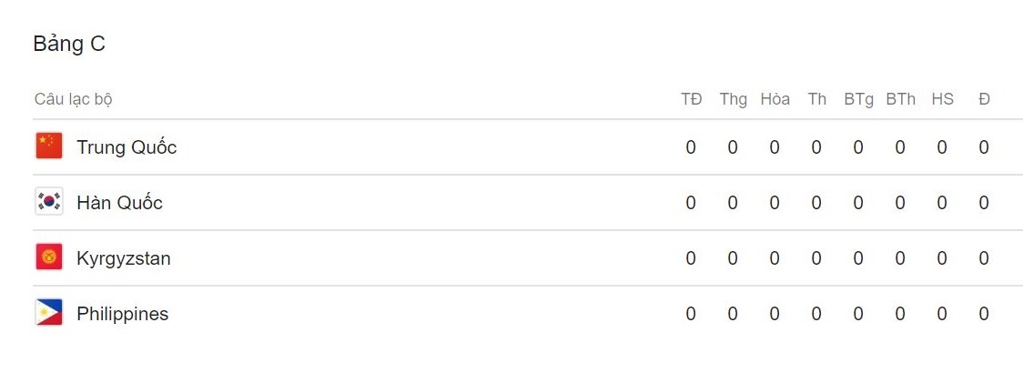
Task: Click Trung Quốc's points value
Action: pyautogui.click(x=984, y=147)
